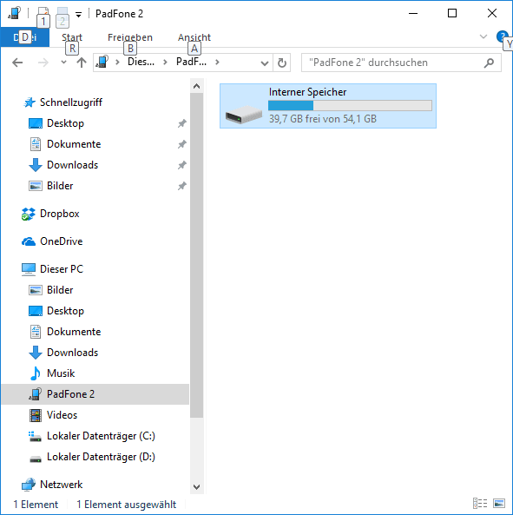Click the Musik note icon
This screenshot has height=515, width=513.
pos(35,373)
